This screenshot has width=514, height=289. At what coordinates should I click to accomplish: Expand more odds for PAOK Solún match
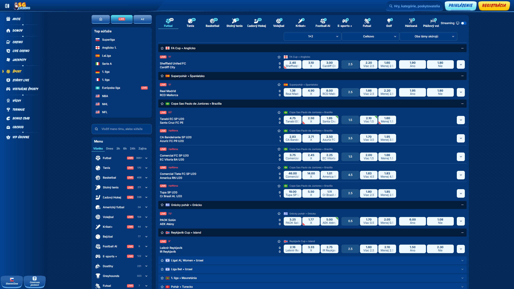click(x=461, y=221)
